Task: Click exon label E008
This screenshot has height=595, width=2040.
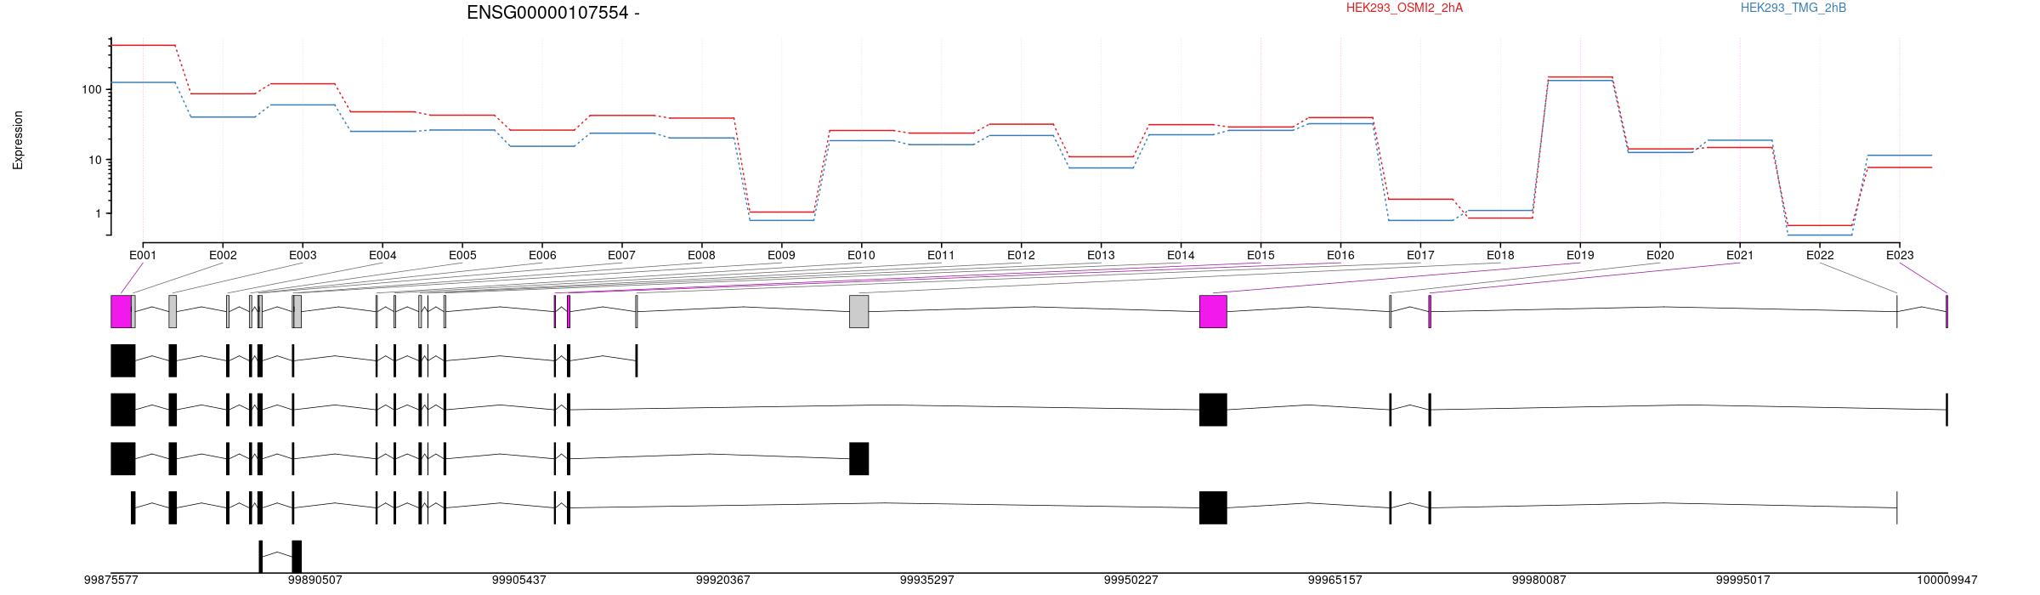Action: pyautogui.click(x=701, y=255)
